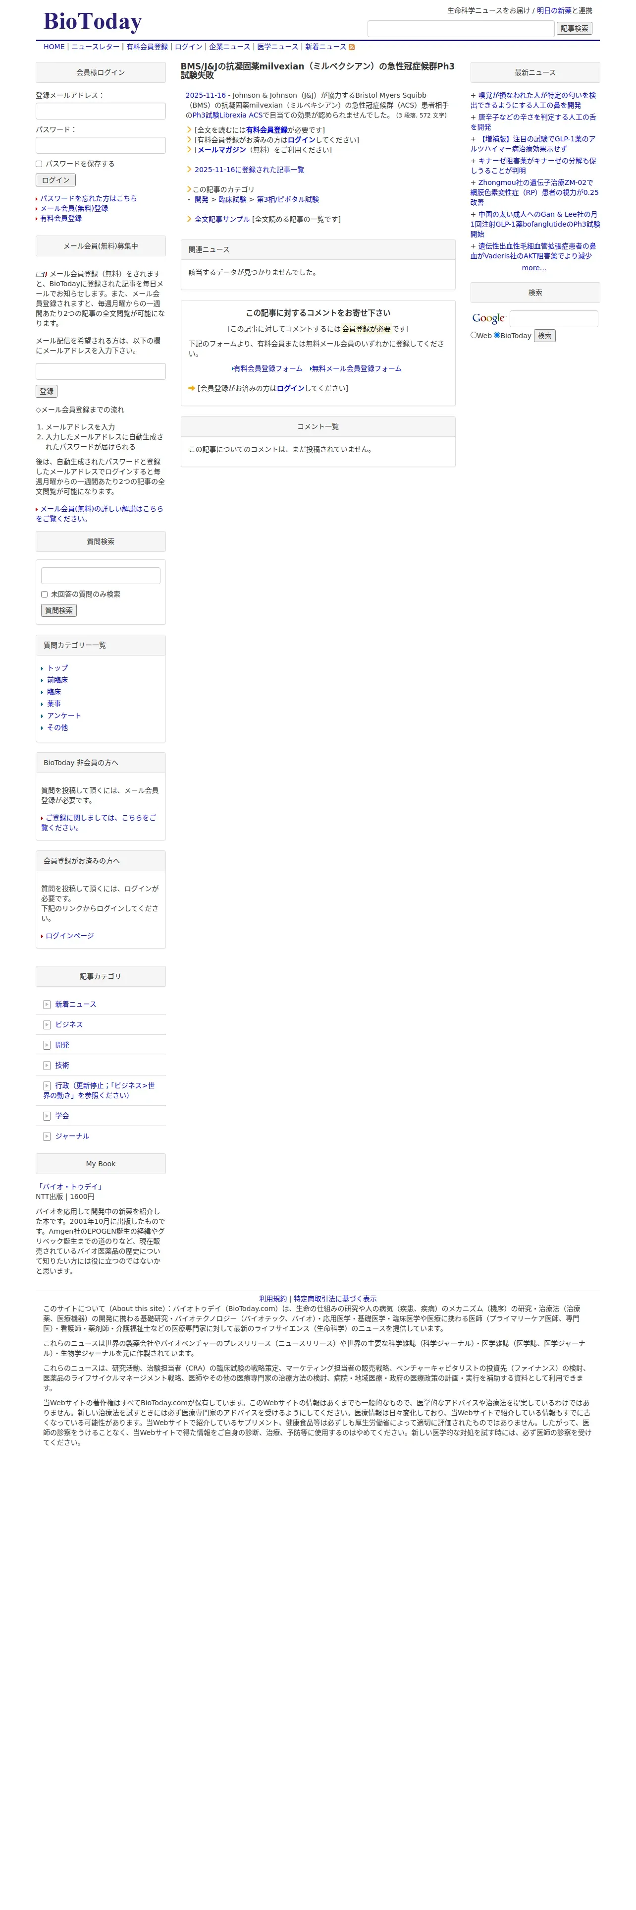The height and width of the screenshot is (1910, 636).
Task: Focus the Google search text field
Action: 554,319
